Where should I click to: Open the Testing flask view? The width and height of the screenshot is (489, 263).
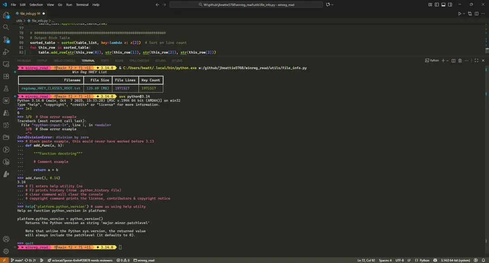[6, 89]
